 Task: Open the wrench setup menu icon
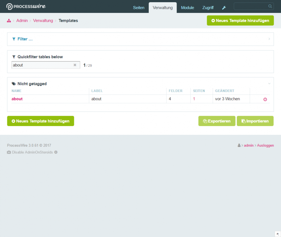point(224,8)
